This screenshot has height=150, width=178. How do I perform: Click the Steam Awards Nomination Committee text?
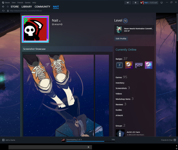[x=139, y=29]
